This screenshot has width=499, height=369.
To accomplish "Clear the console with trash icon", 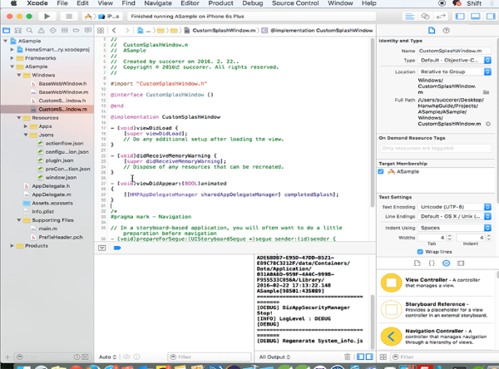I will (x=347, y=357).
